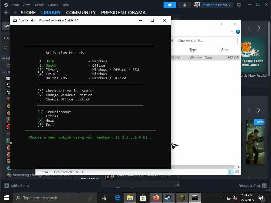Click Steam back navigation arrow

coord(6,12)
